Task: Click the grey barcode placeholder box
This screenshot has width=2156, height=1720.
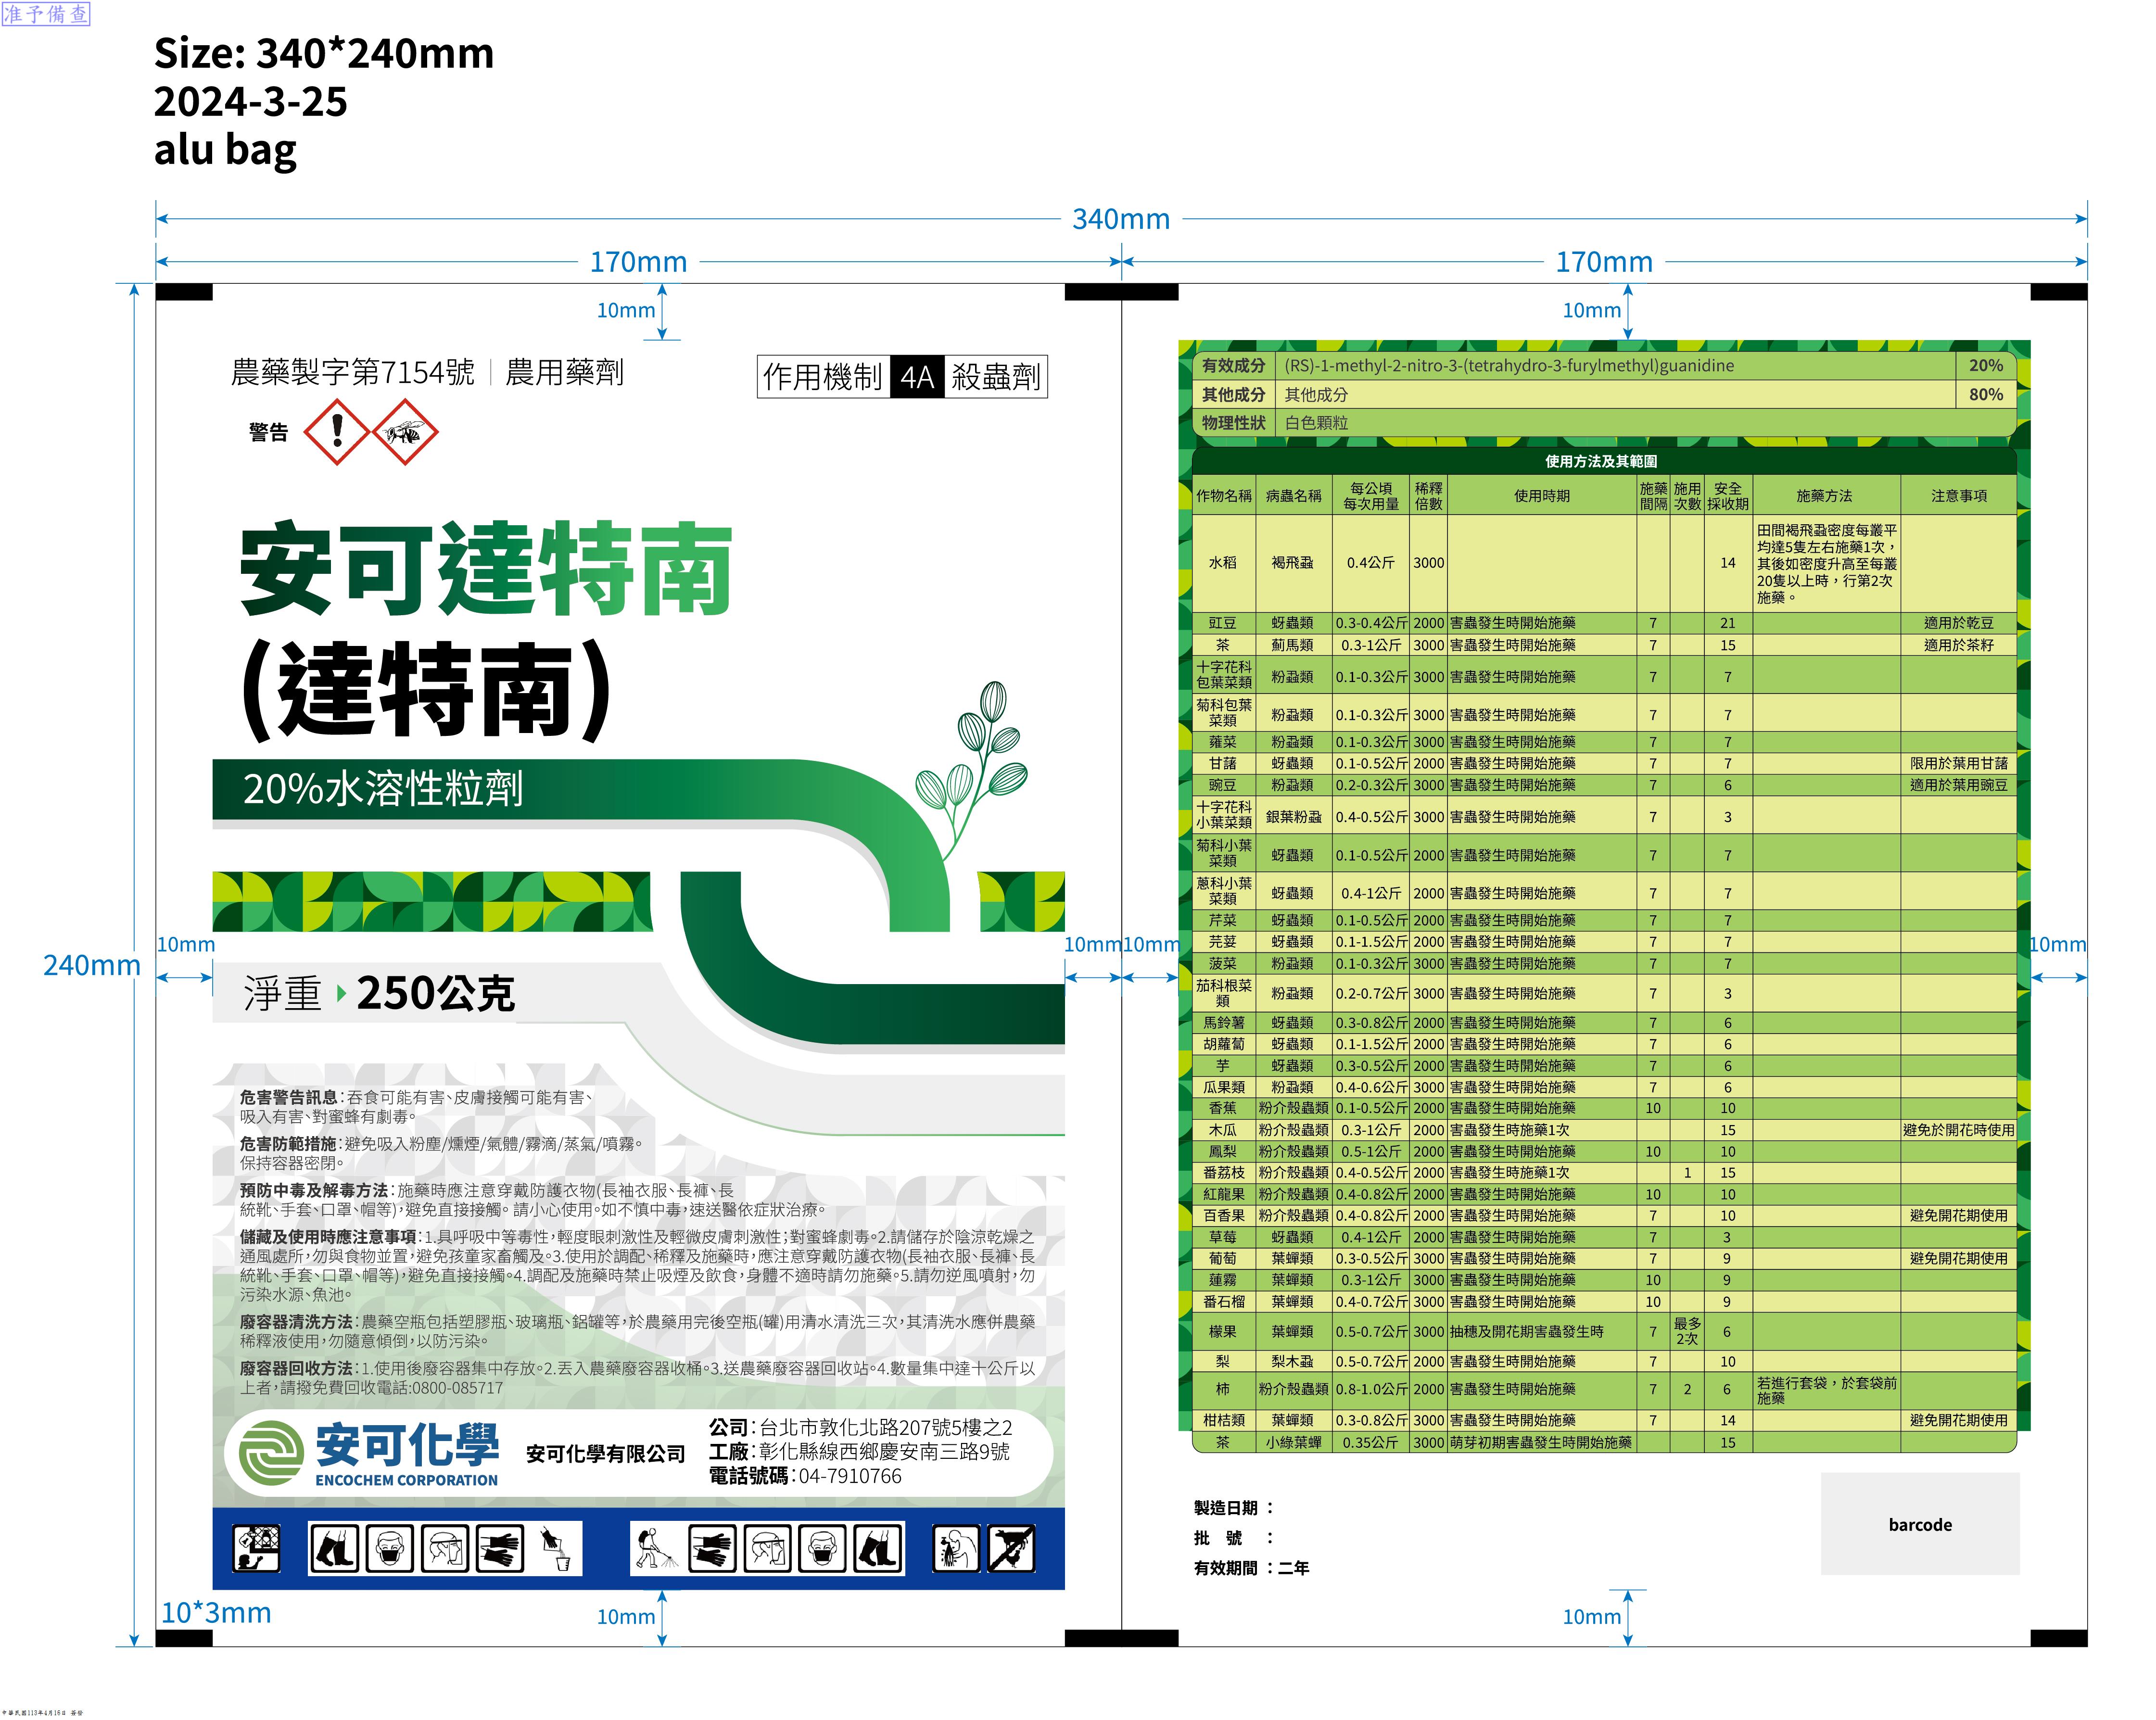Action: pos(1920,1524)
